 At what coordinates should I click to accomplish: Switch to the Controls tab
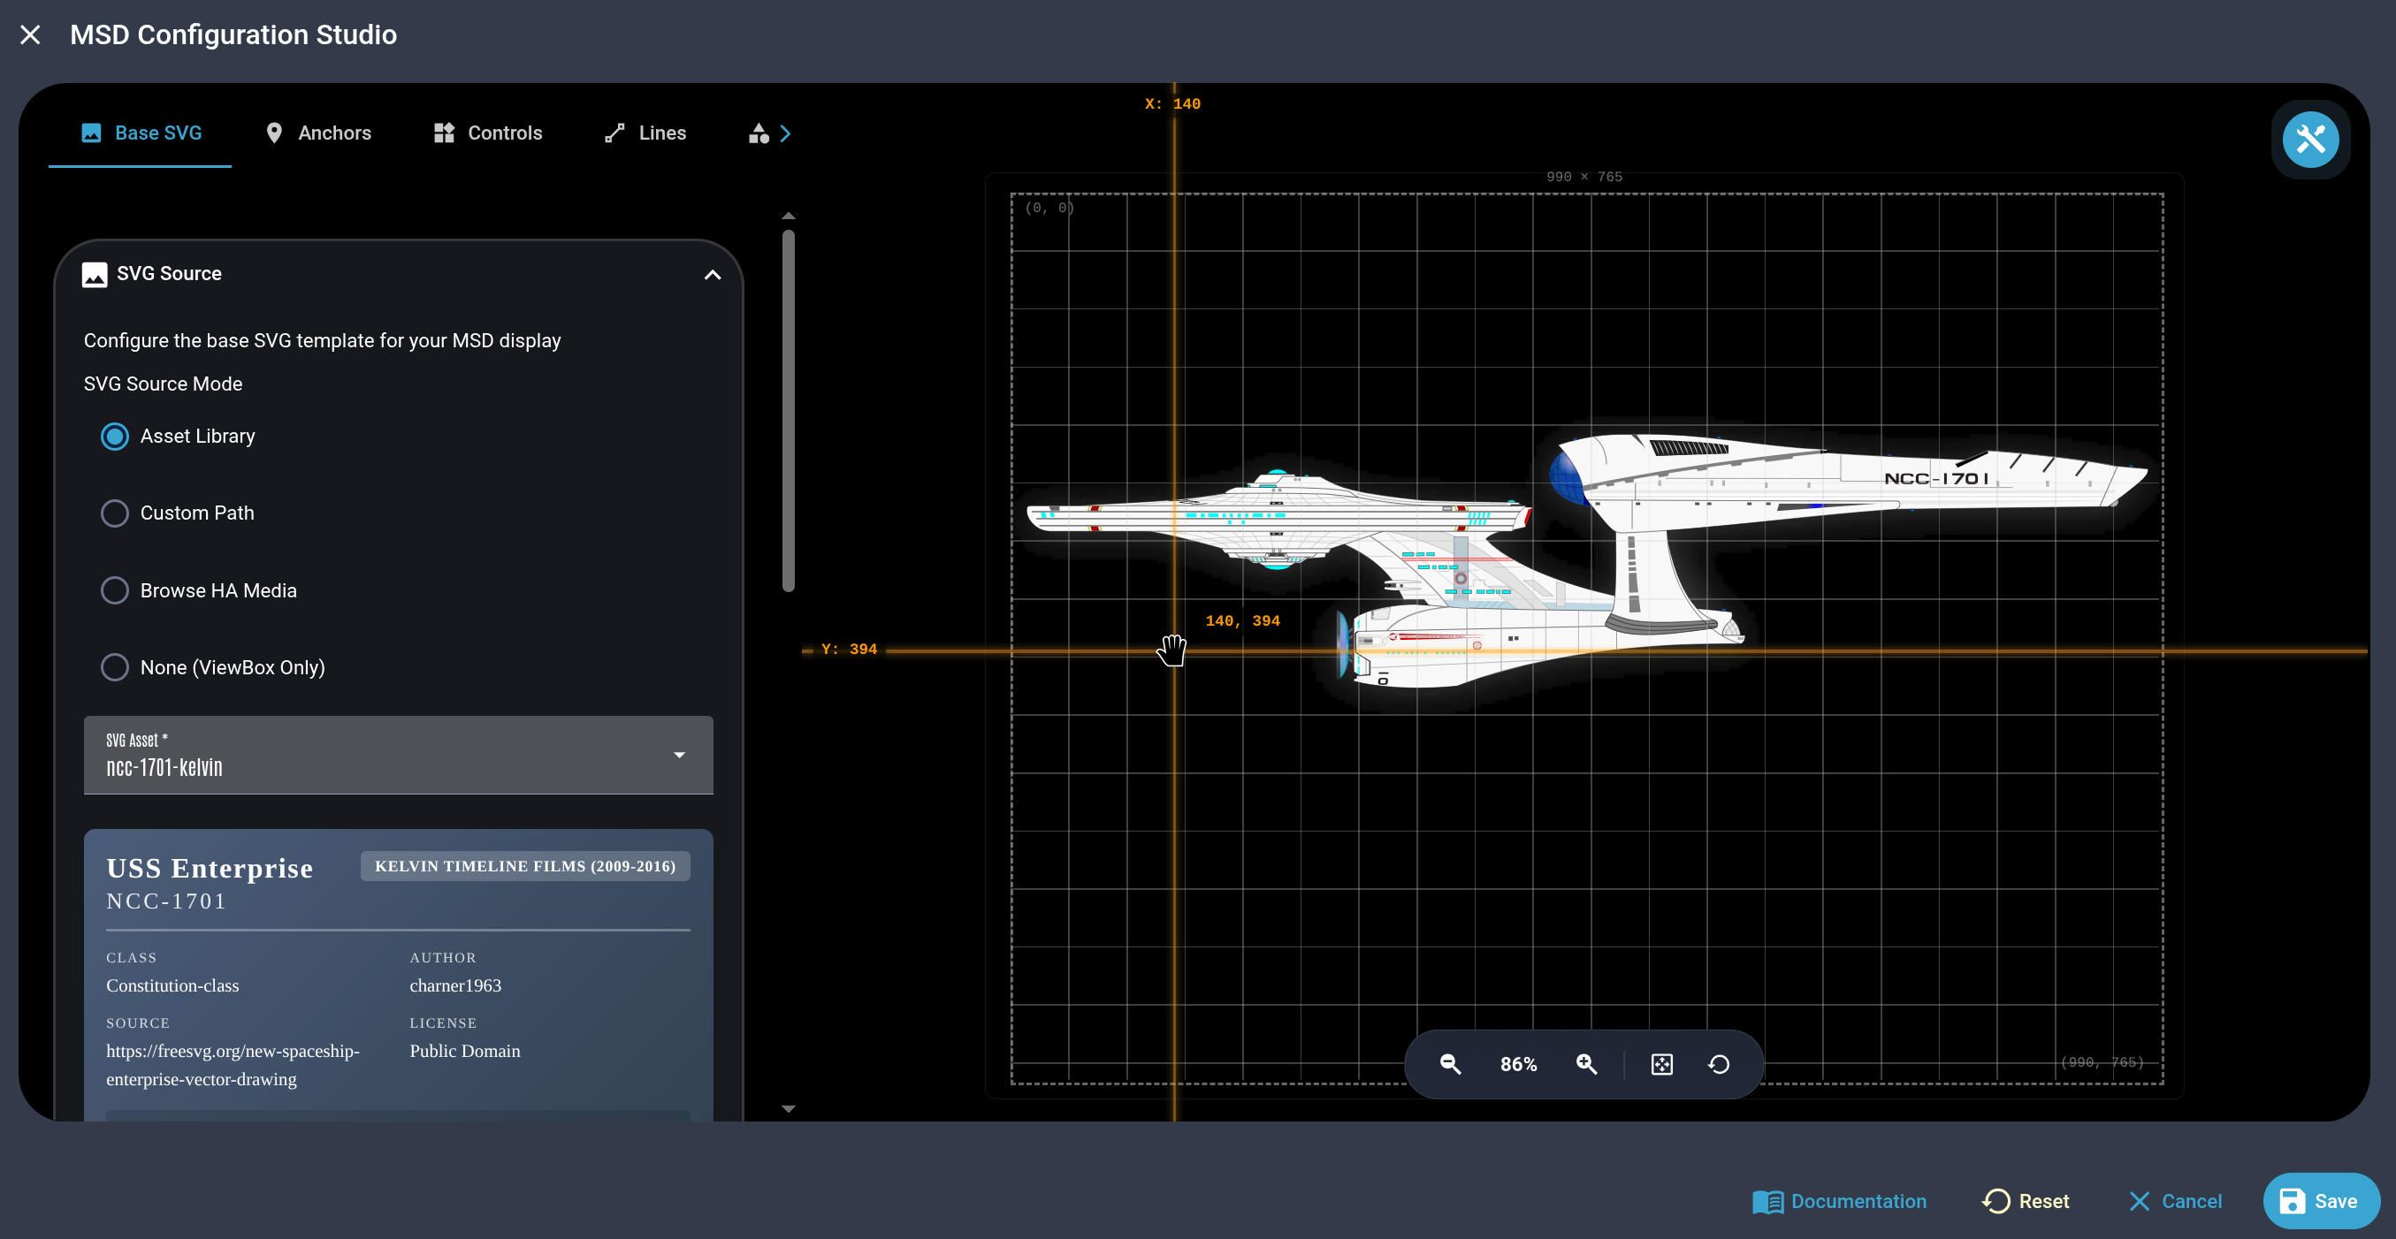click(487, 133)
